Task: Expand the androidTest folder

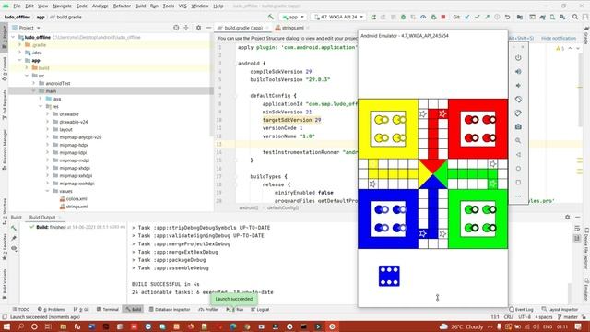Action: [34, 83]
